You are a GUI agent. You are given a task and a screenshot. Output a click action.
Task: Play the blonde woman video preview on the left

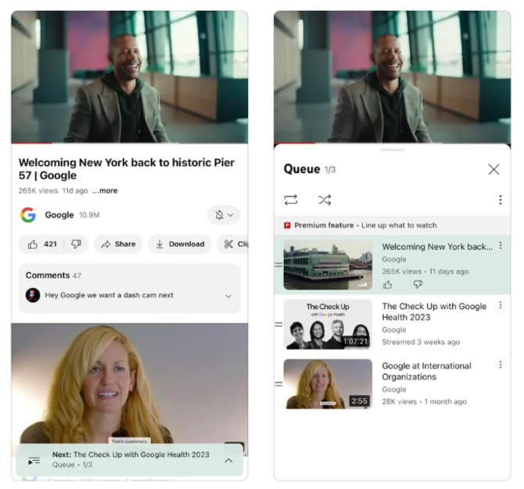pyautogui.click(x=130, y=383)
